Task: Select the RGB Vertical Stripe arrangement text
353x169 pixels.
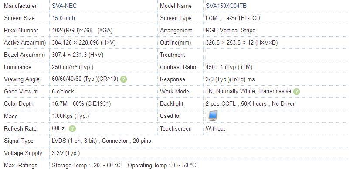Action: point(231,30)
